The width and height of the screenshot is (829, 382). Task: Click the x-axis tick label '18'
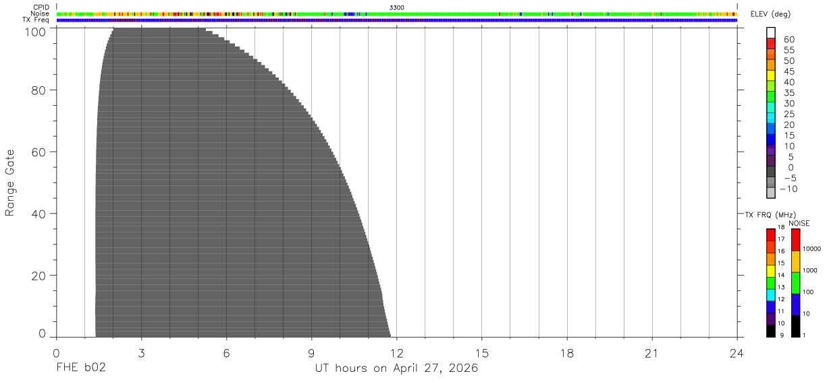click(x=566, y=353)
